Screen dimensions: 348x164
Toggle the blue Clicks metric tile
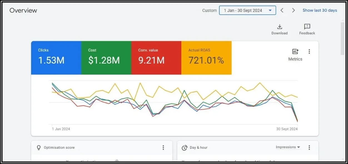[56, 58]
